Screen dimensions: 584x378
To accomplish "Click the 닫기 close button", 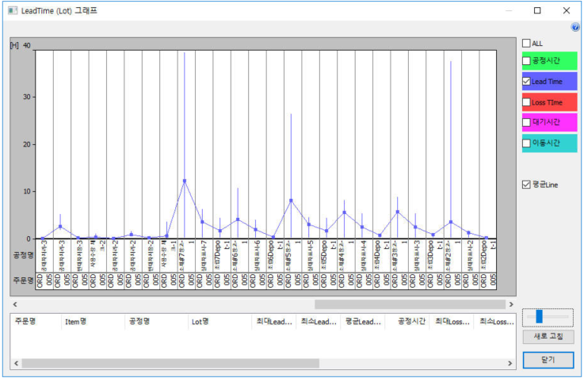I will click(548, 360).
